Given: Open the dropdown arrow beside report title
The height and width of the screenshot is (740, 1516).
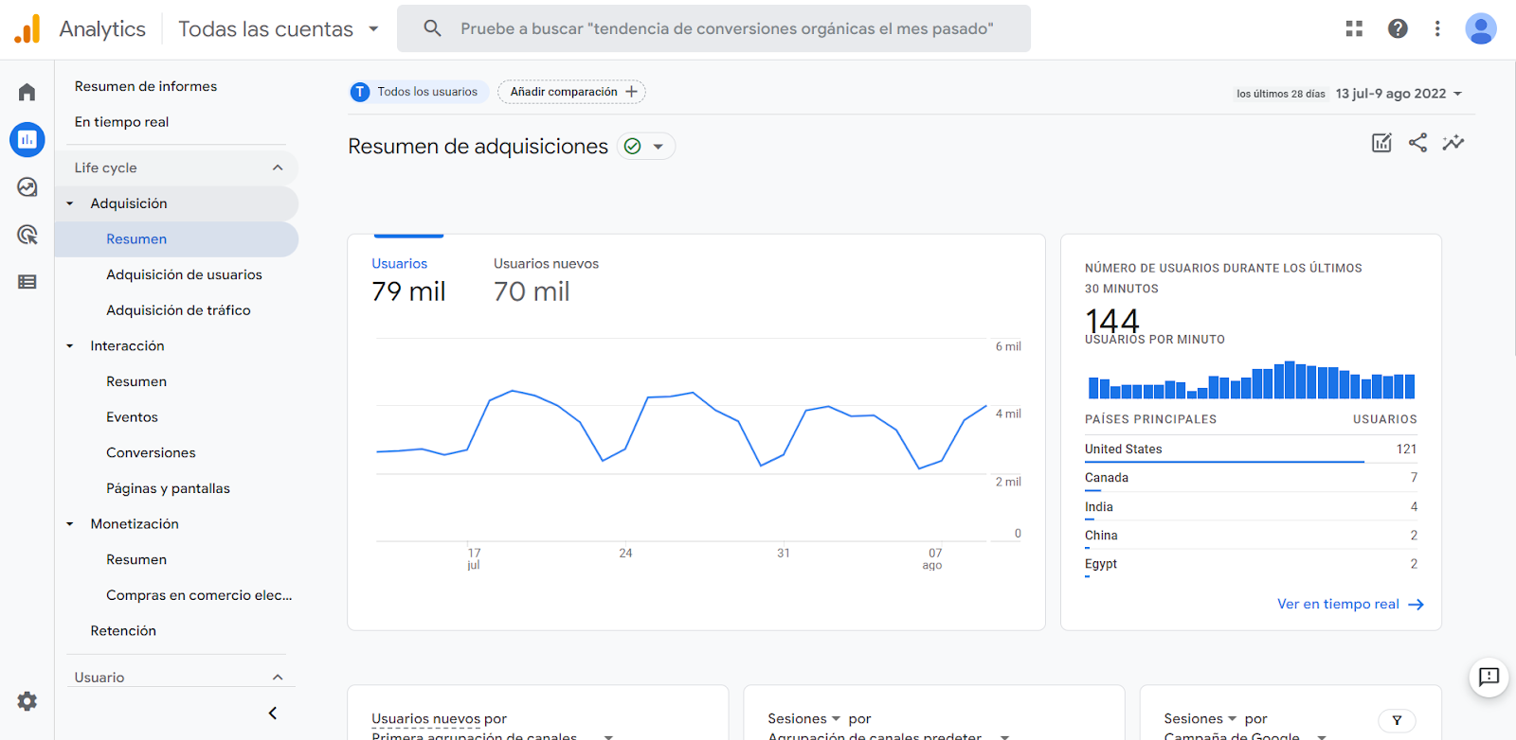Looking at the screenshot, I should [658, 147].
